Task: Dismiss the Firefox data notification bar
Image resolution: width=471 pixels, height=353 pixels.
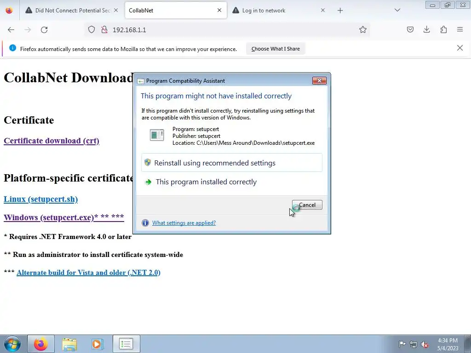Action: [x=460, y=48]
